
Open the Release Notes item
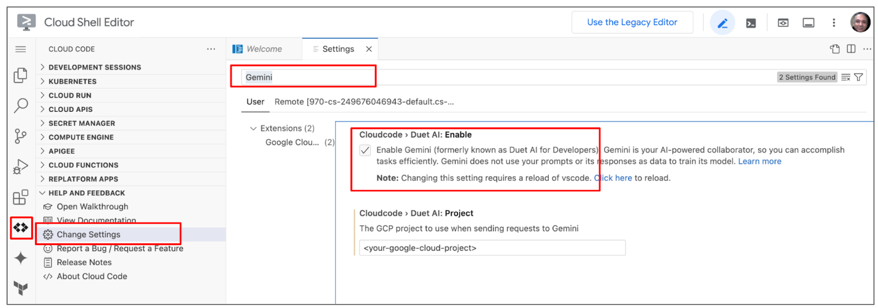point(84,263)
